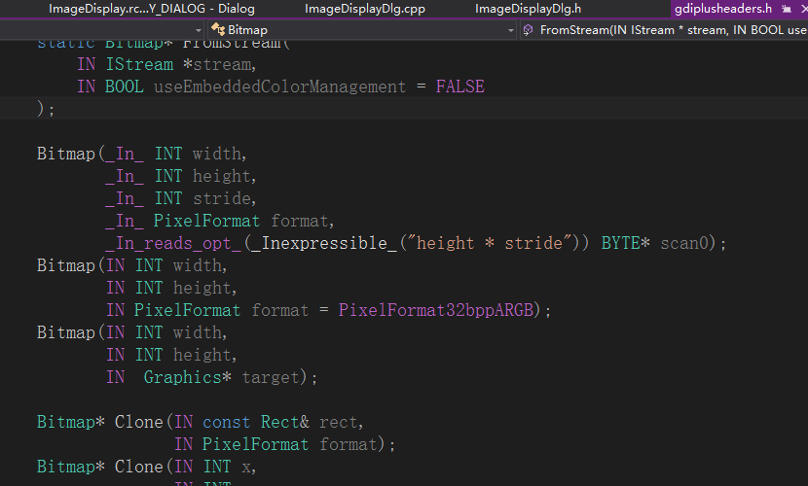Click the FromStream method icon
Viewport: 808px width, 486px height.
528,30
